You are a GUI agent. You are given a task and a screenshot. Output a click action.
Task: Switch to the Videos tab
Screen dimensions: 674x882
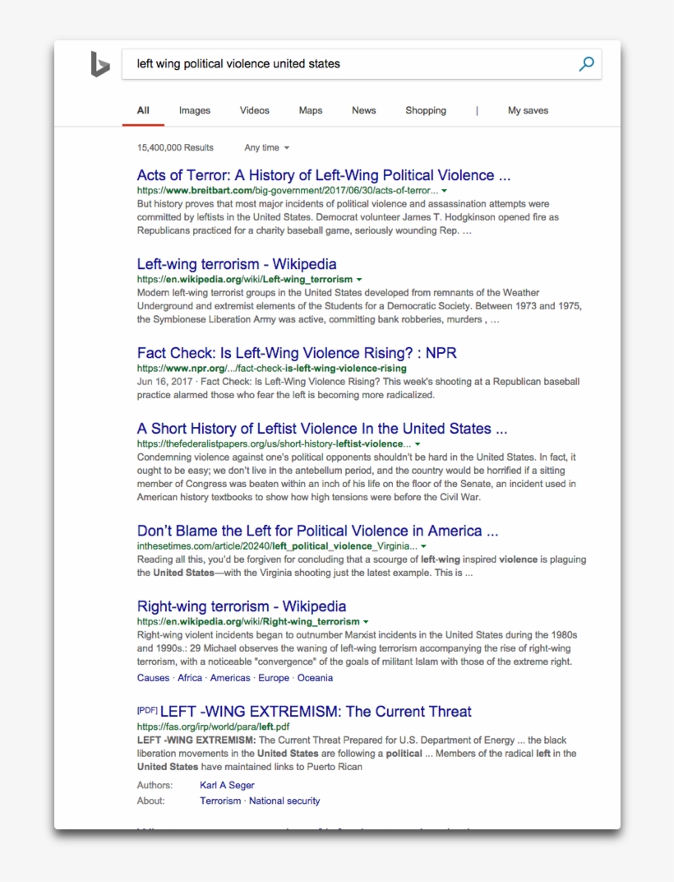[255, 110]
